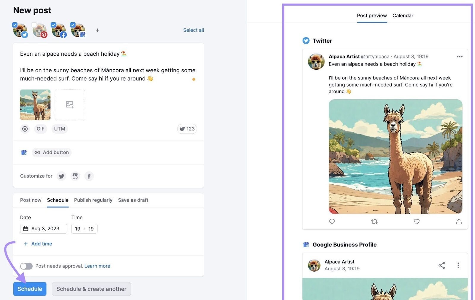Switch to Save as draft tab
This screenshot has height=300, width=475.
coord(133,200)
